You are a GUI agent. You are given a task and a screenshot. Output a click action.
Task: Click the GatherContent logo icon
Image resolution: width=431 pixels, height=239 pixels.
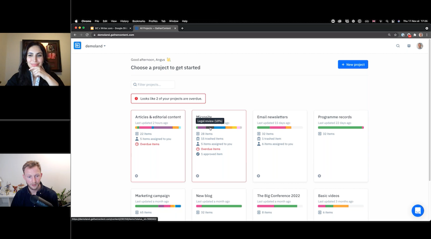click(x=78, y=46)
